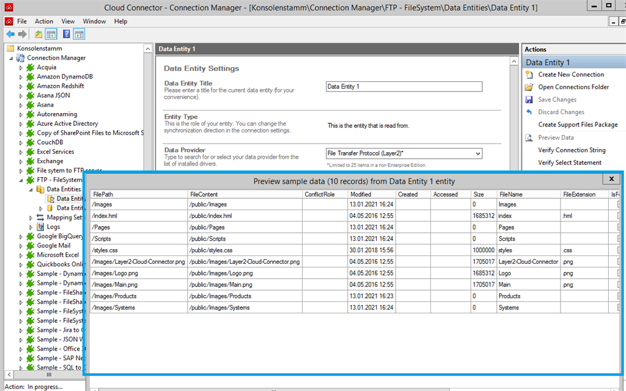Click the blue Help question mark icon
626x391 pixels.
pyautogui.click(x=66, y=34)
